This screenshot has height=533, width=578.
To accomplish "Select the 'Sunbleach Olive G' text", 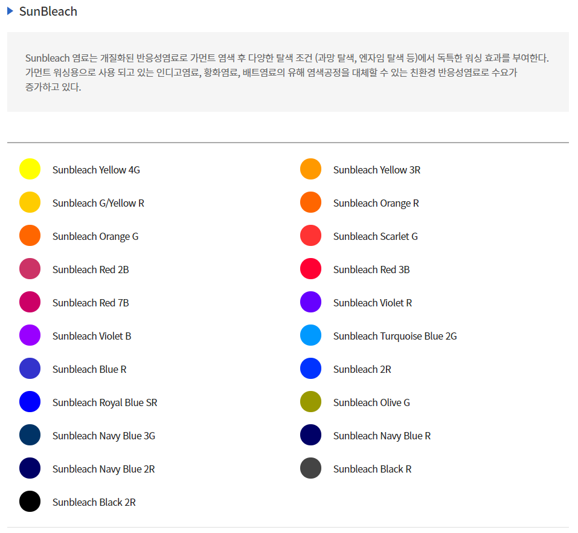I will pos(371,402).
